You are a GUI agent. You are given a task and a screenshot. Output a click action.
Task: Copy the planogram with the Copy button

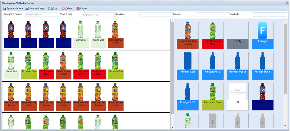click(x=53, y=8)
